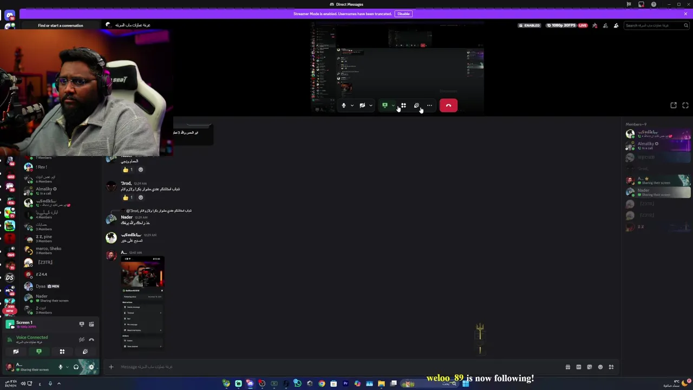The image size is (693, 390).
Task: Hang up with red disconnect button
Action: 448,106
